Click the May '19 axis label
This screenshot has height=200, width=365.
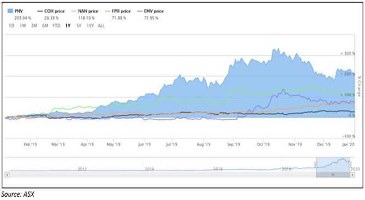113,144
